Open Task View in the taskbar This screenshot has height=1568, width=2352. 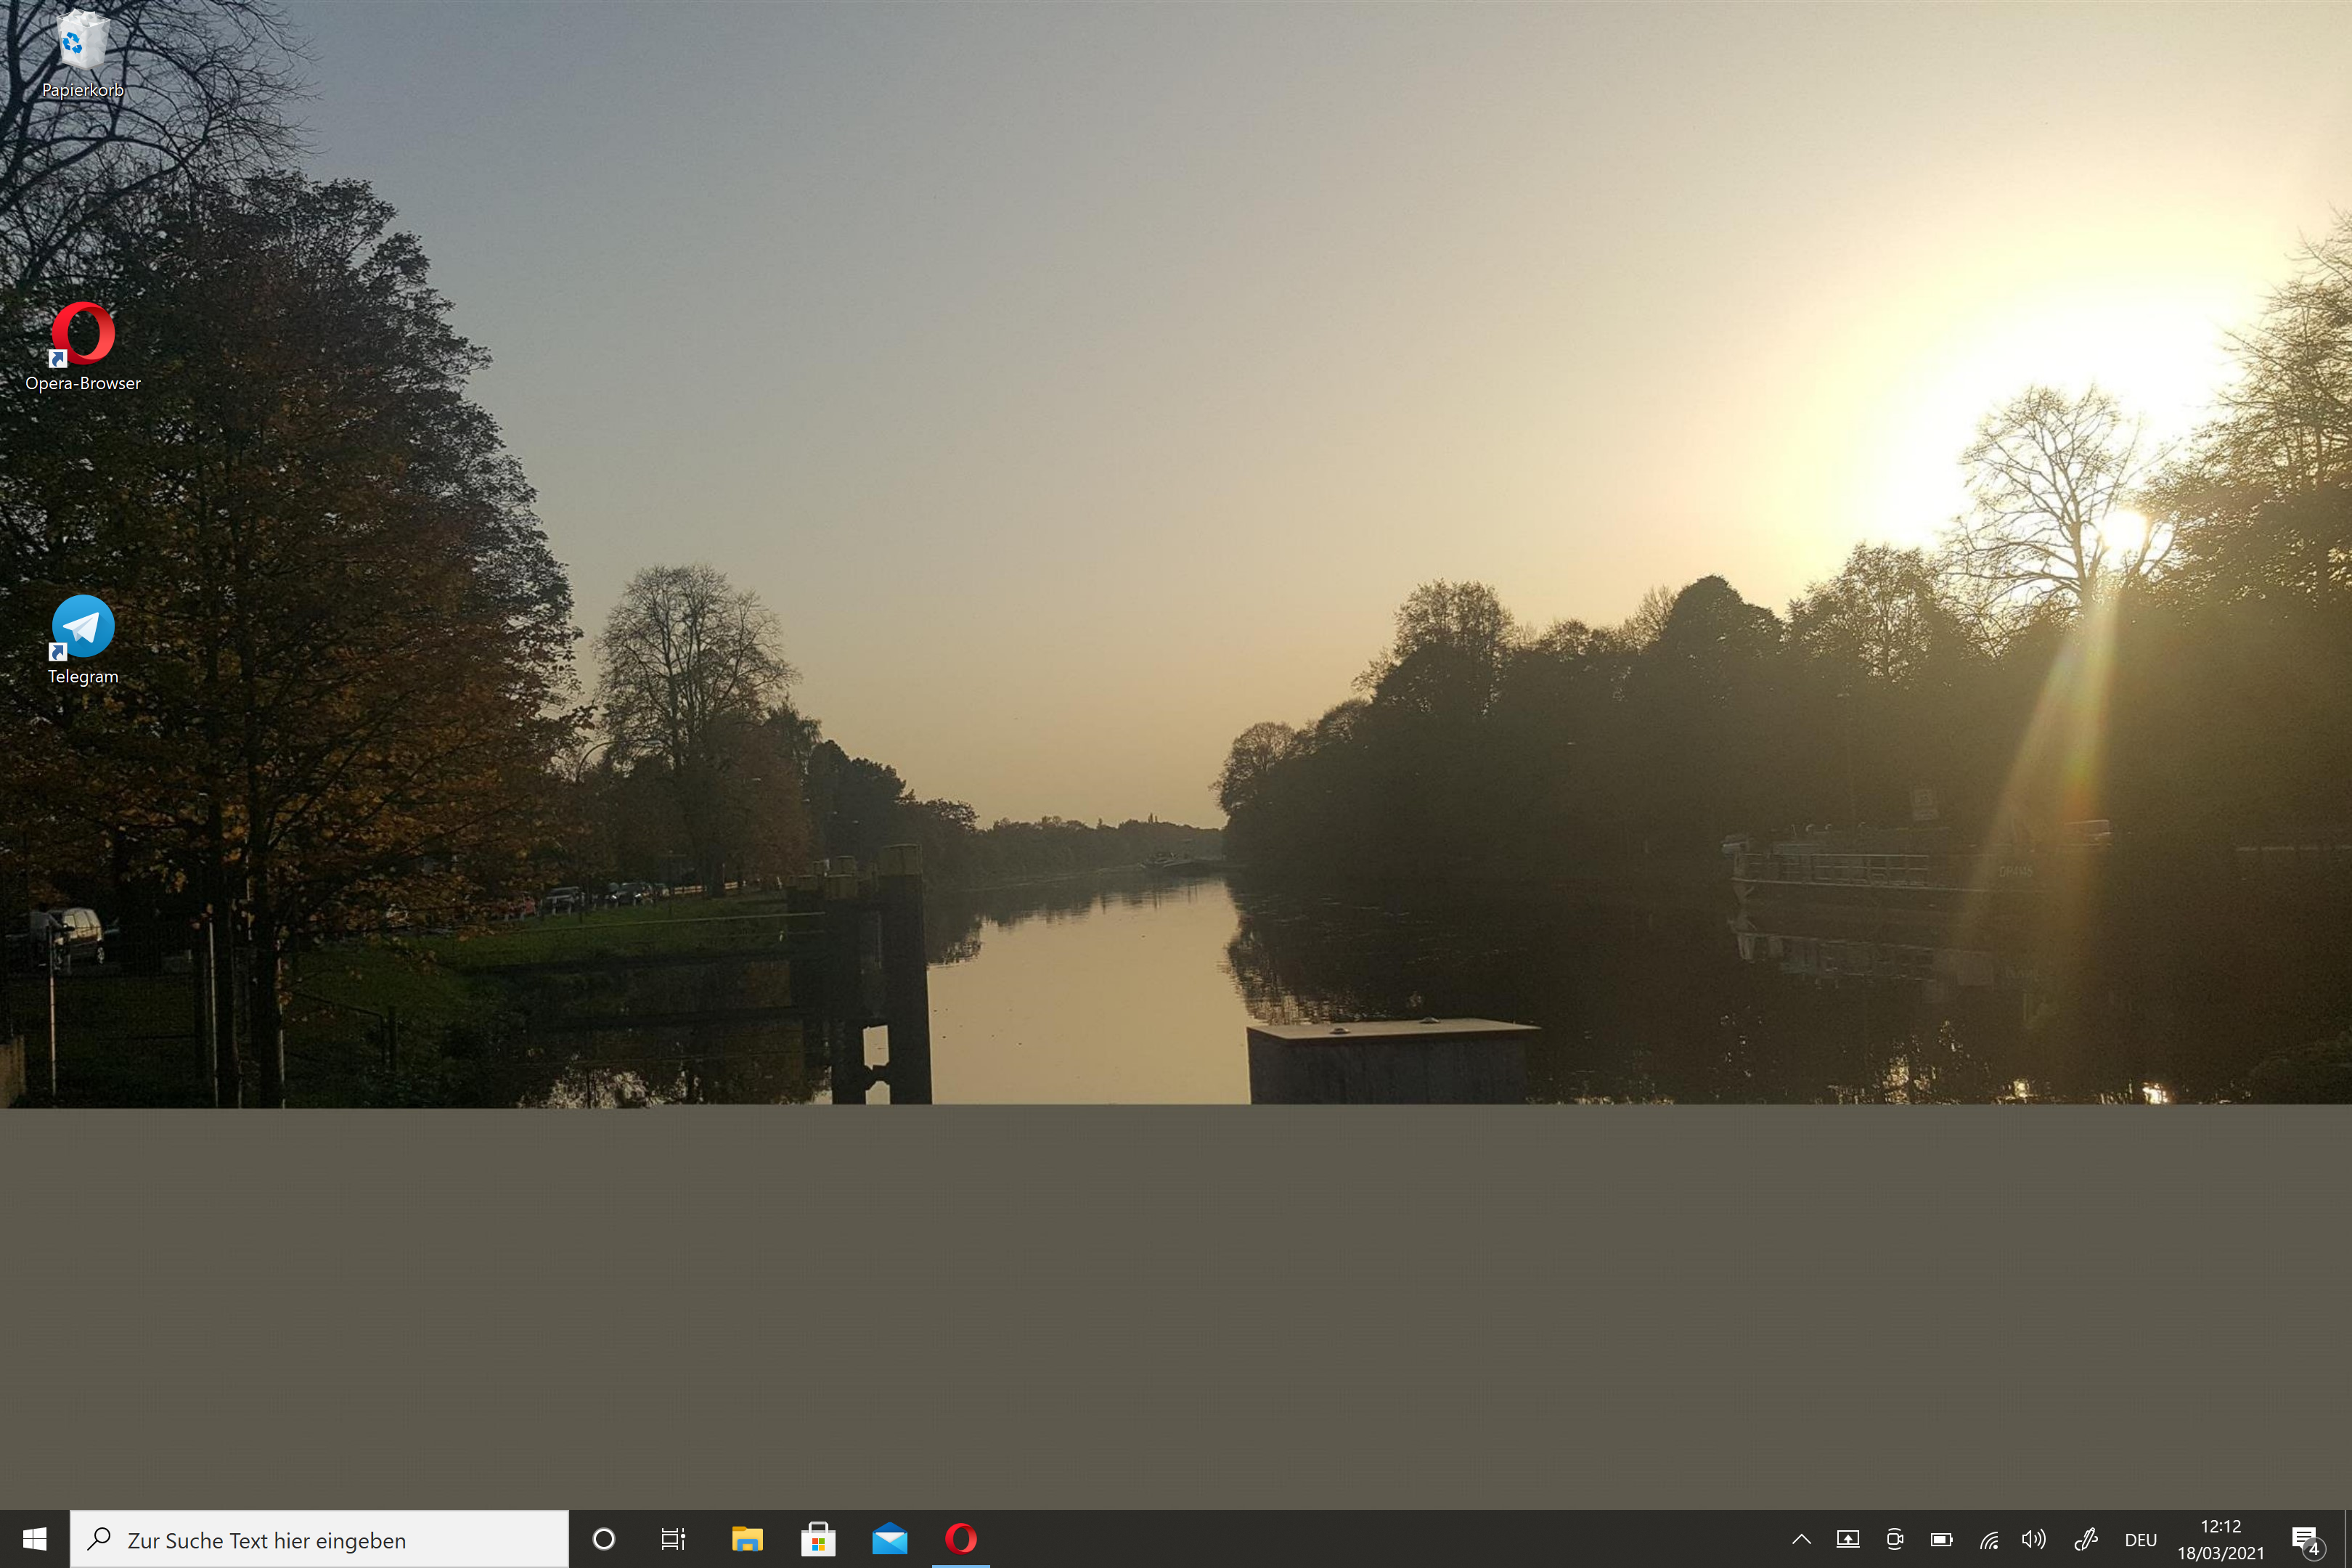[673, 1539]
